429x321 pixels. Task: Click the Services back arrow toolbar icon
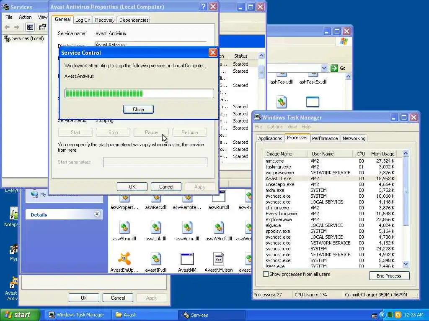(x=8, y=27)
